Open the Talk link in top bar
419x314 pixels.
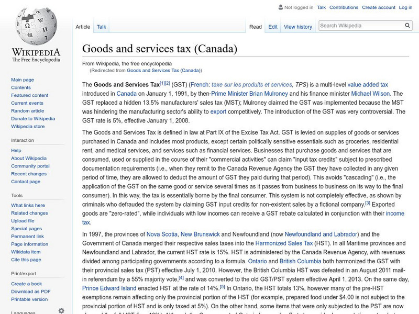pos(321,7)
